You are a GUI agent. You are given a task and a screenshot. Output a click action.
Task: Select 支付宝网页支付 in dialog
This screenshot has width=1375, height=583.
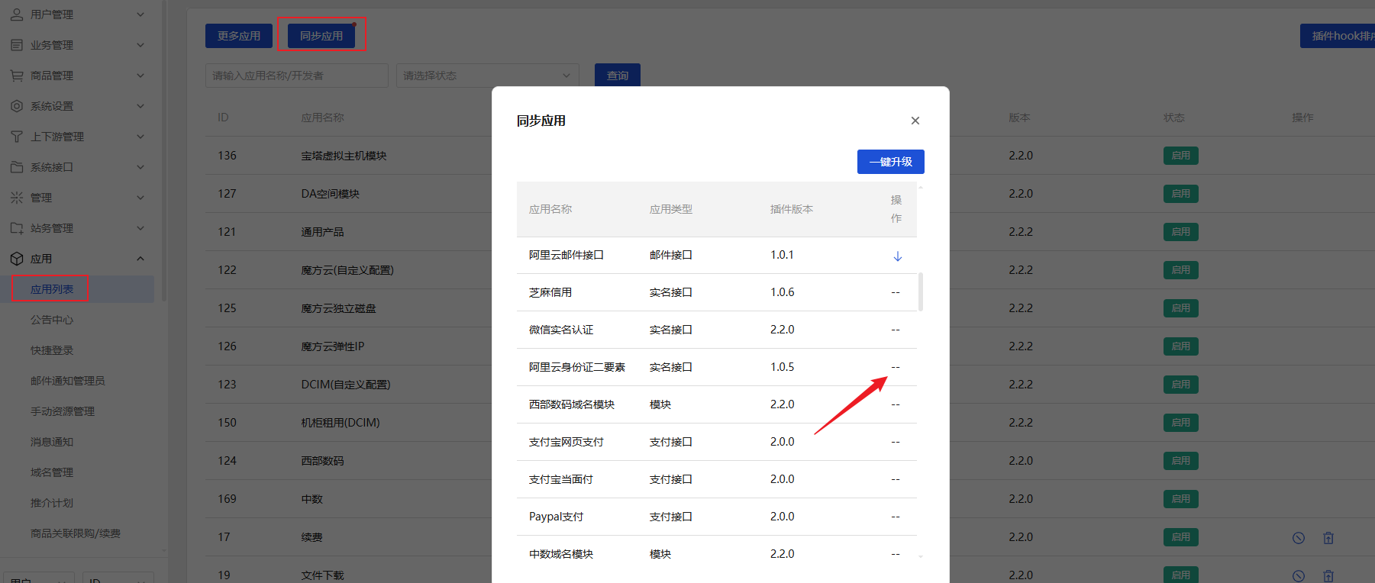coord(717,442)
